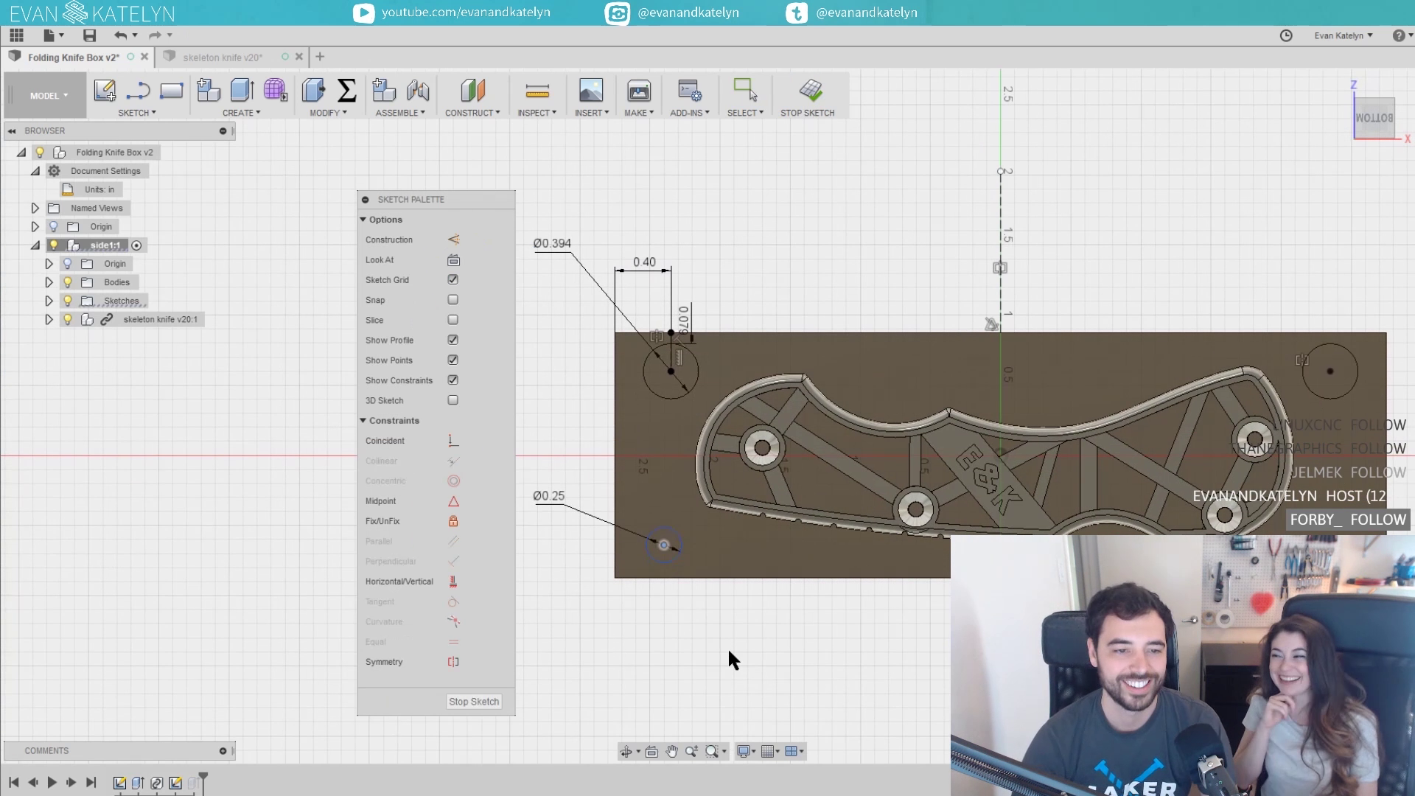Viewport: 1415px width, 796px height.
Task: Click the Press Pull modify icon
Action: (313, 91)
